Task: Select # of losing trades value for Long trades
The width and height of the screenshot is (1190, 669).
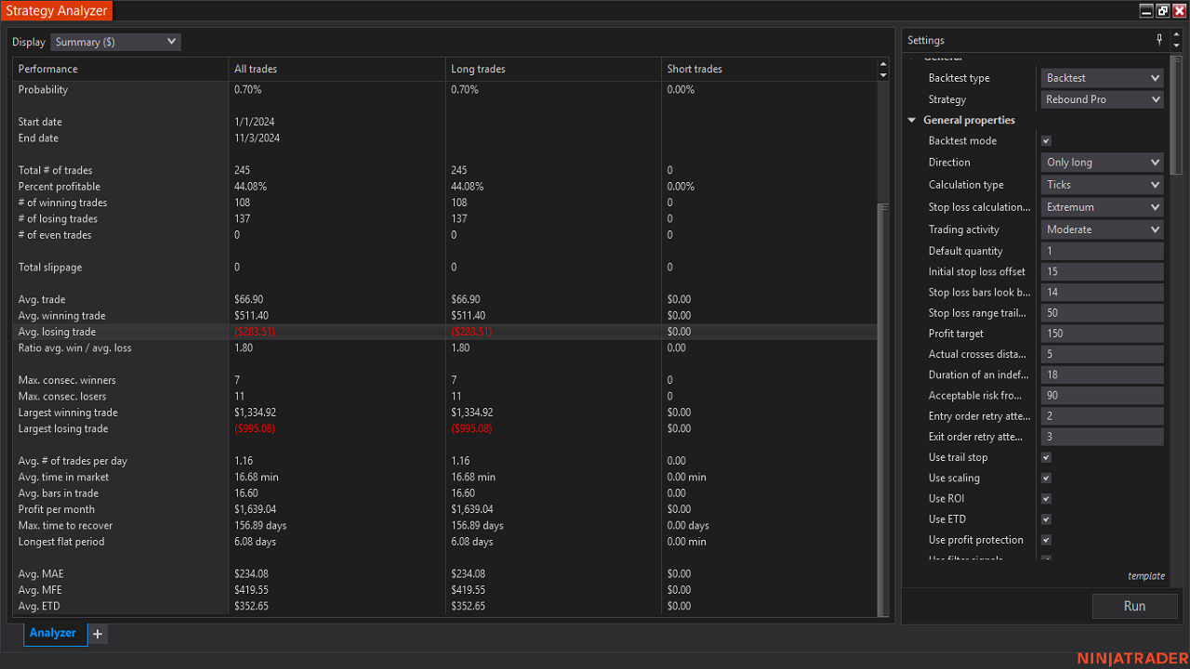Action: point(460,219)
